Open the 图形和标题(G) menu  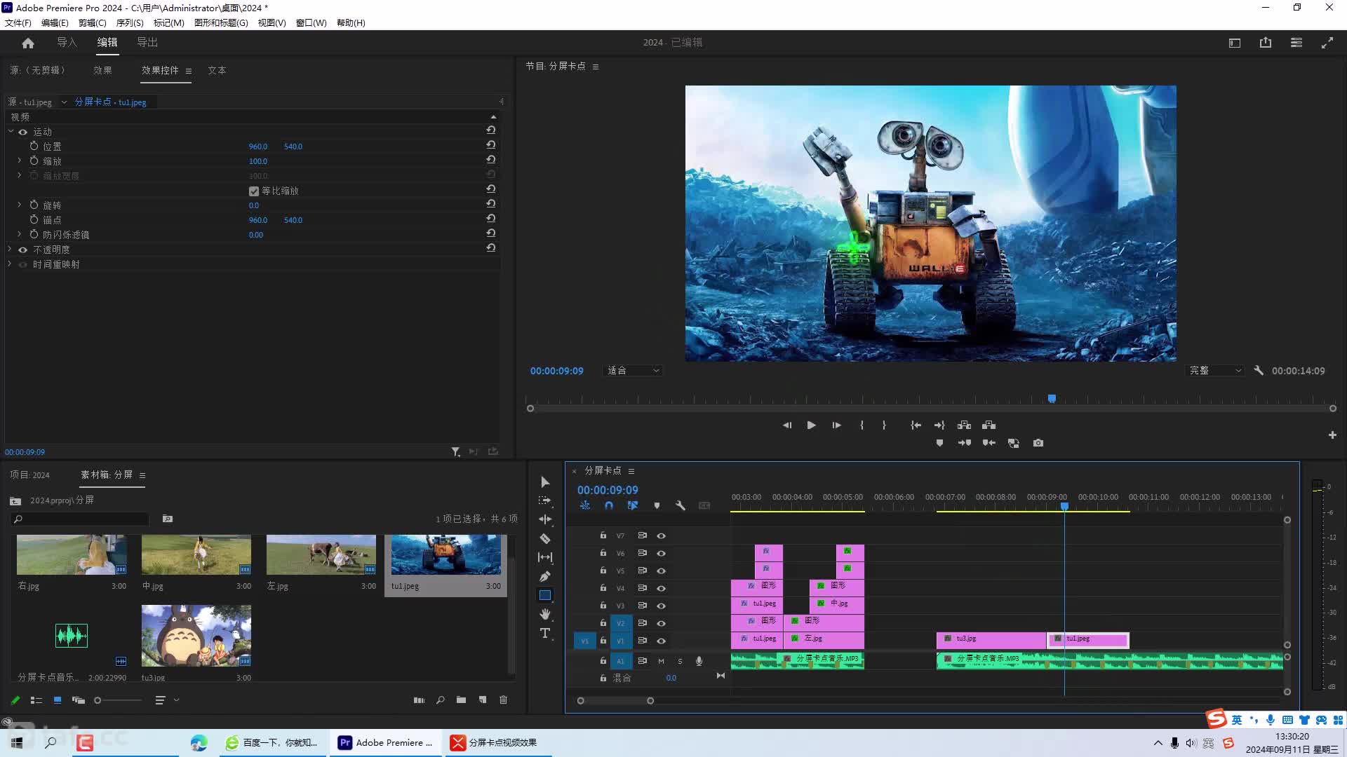click(221, 22)
